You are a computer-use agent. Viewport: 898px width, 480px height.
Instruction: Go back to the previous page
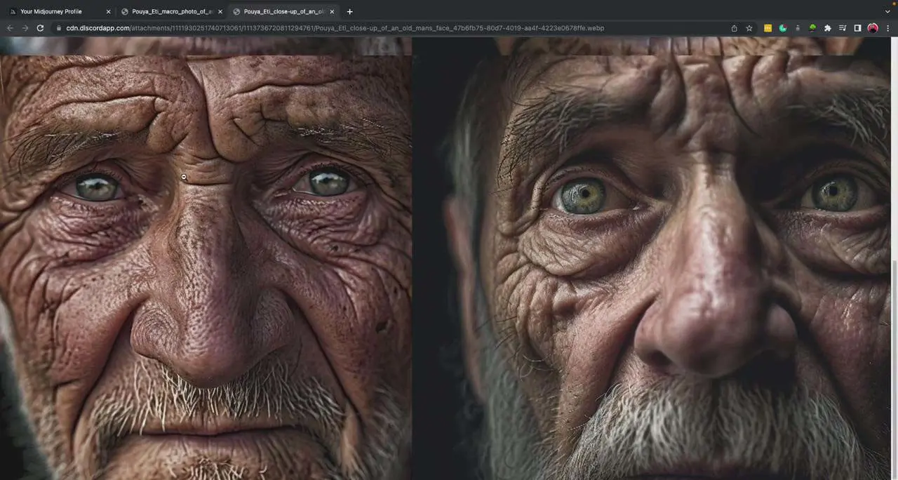10,28
